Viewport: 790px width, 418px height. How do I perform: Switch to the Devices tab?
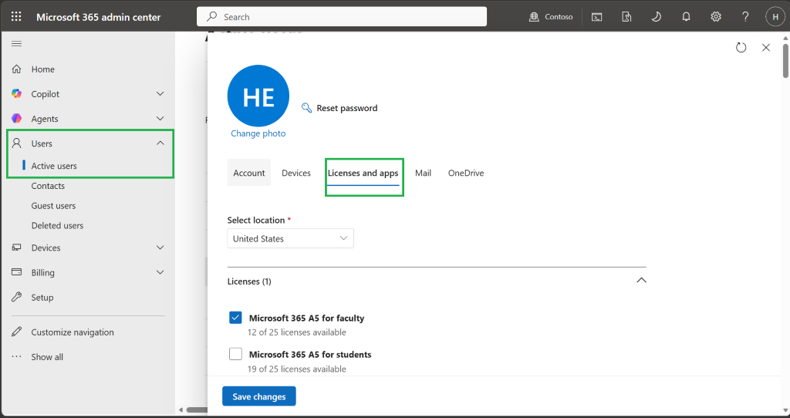point(296,173)
